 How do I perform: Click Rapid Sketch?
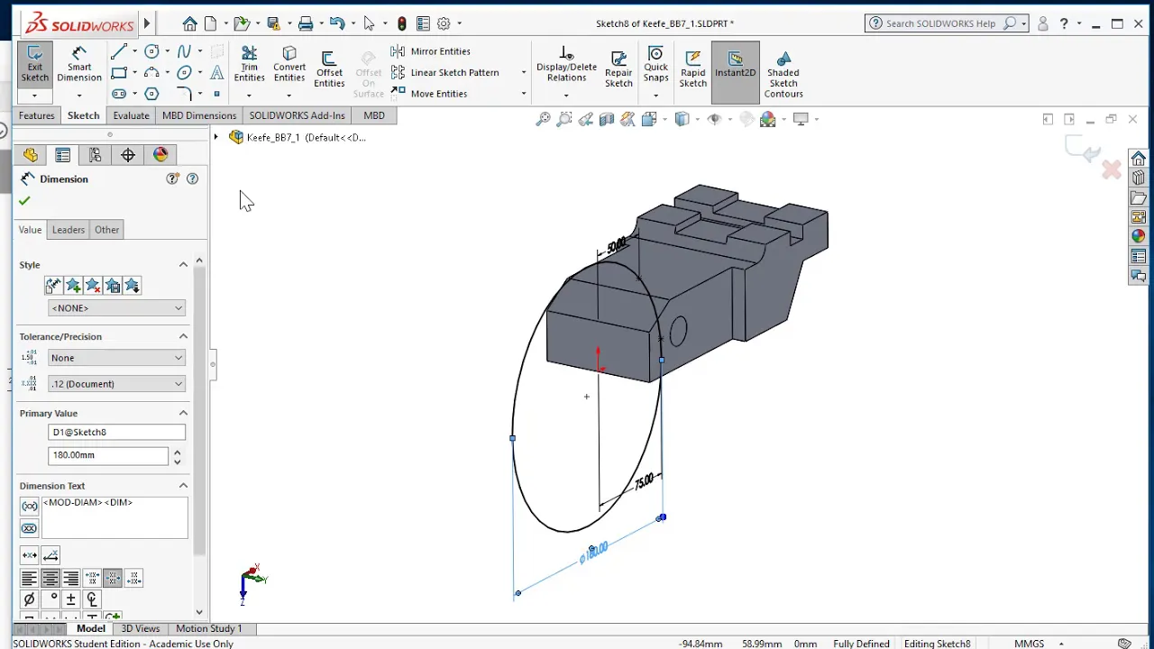pos(692,68)
